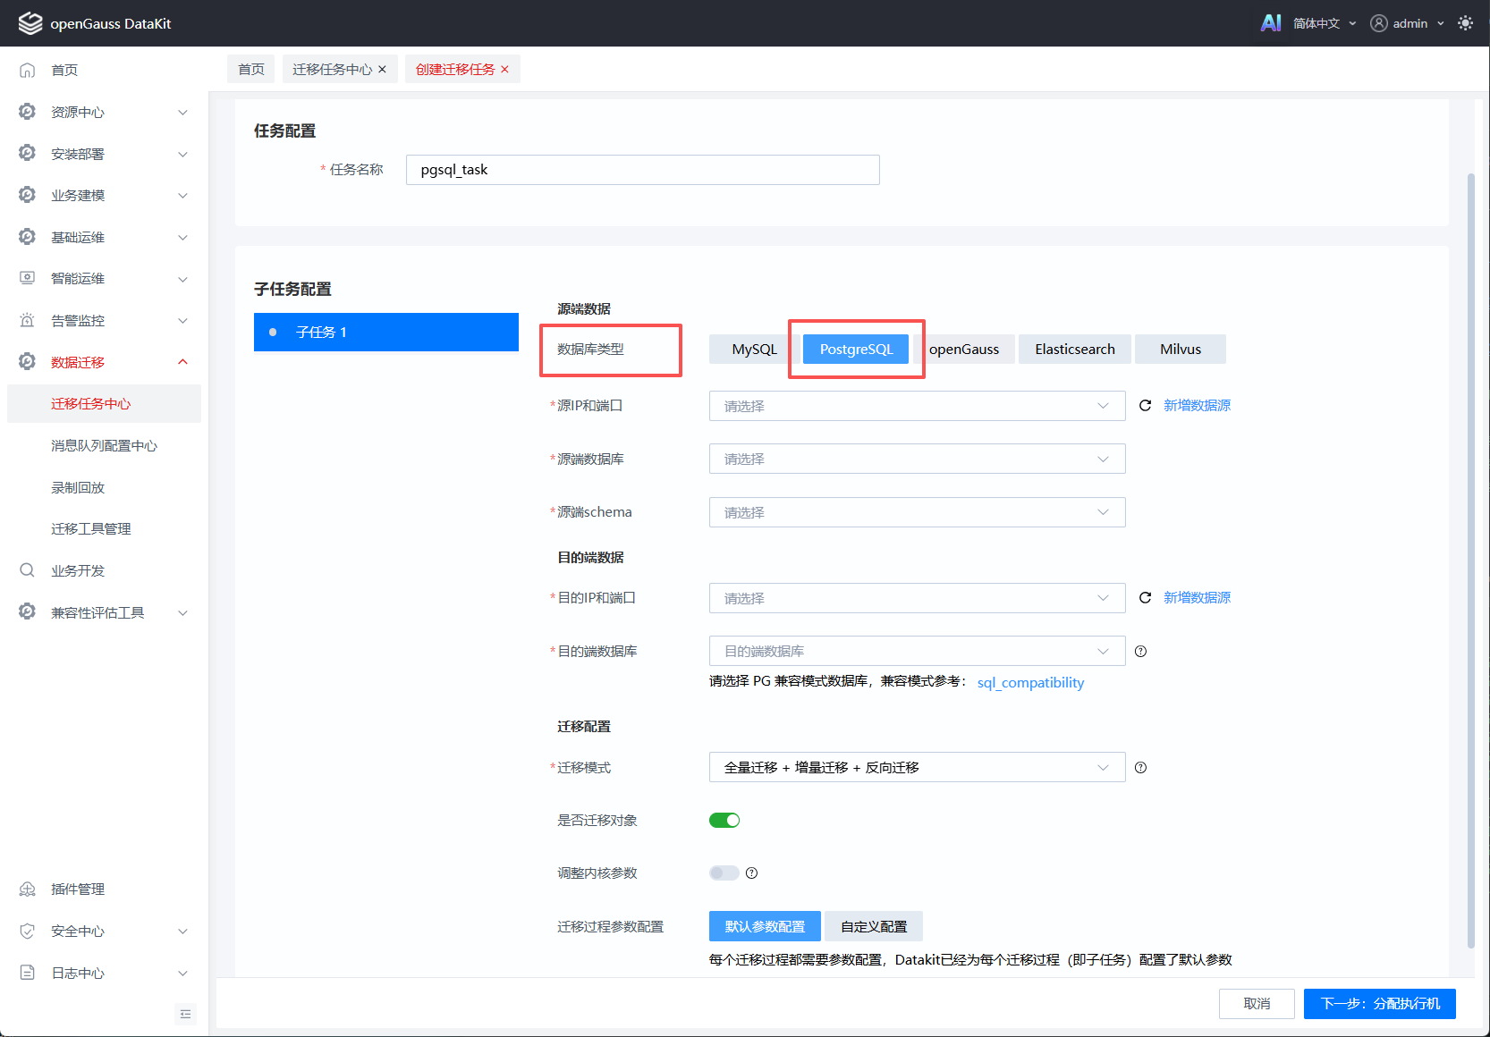Click the 首页 home icon in sidebar
This screenshot has height=1037, width=1490.
28,70
